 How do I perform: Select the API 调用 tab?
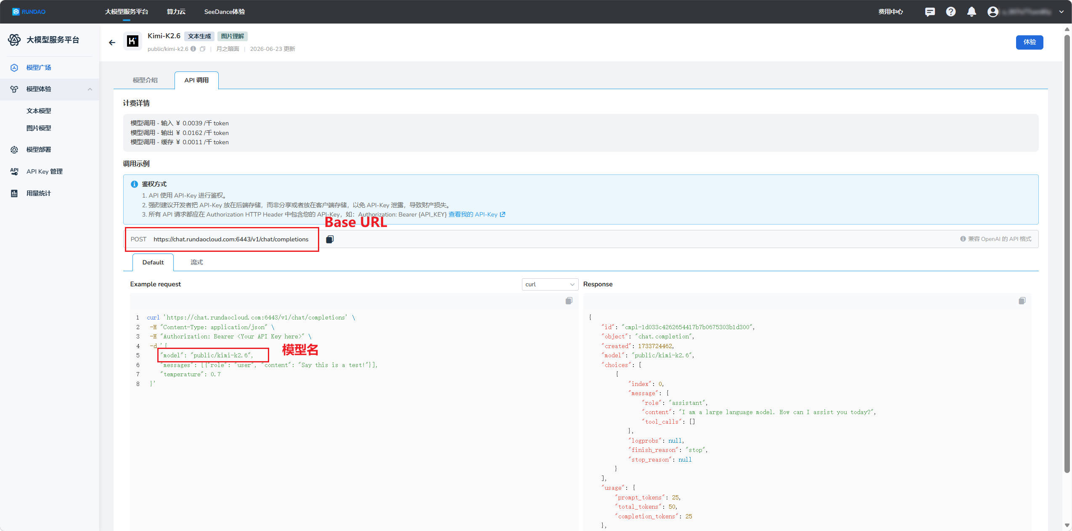coord(196,80)
